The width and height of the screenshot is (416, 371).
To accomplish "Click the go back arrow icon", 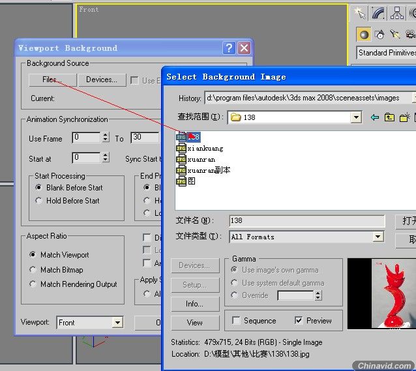I will [x=375, y=117].
